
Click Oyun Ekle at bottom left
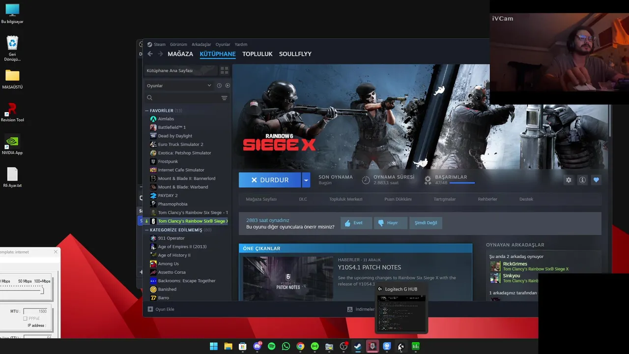[x=161, y=309]
